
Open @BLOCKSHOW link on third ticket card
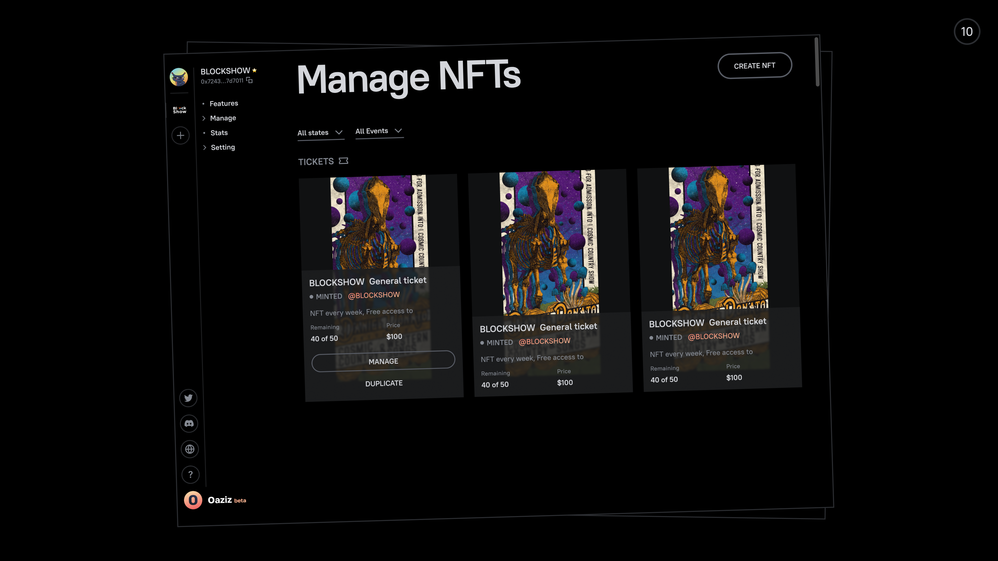click(x=714, y=336)
